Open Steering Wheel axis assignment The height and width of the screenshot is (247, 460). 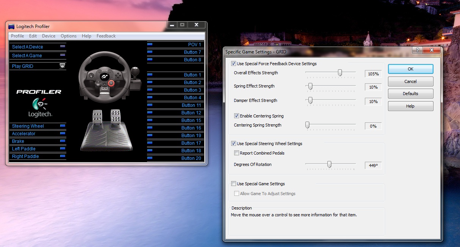pos(28,126)
